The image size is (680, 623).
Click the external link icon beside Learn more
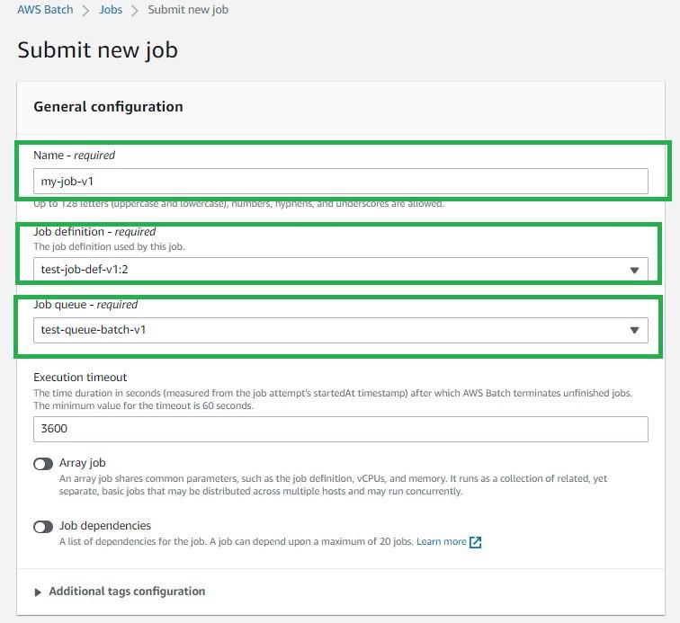(x=475, y=542)
